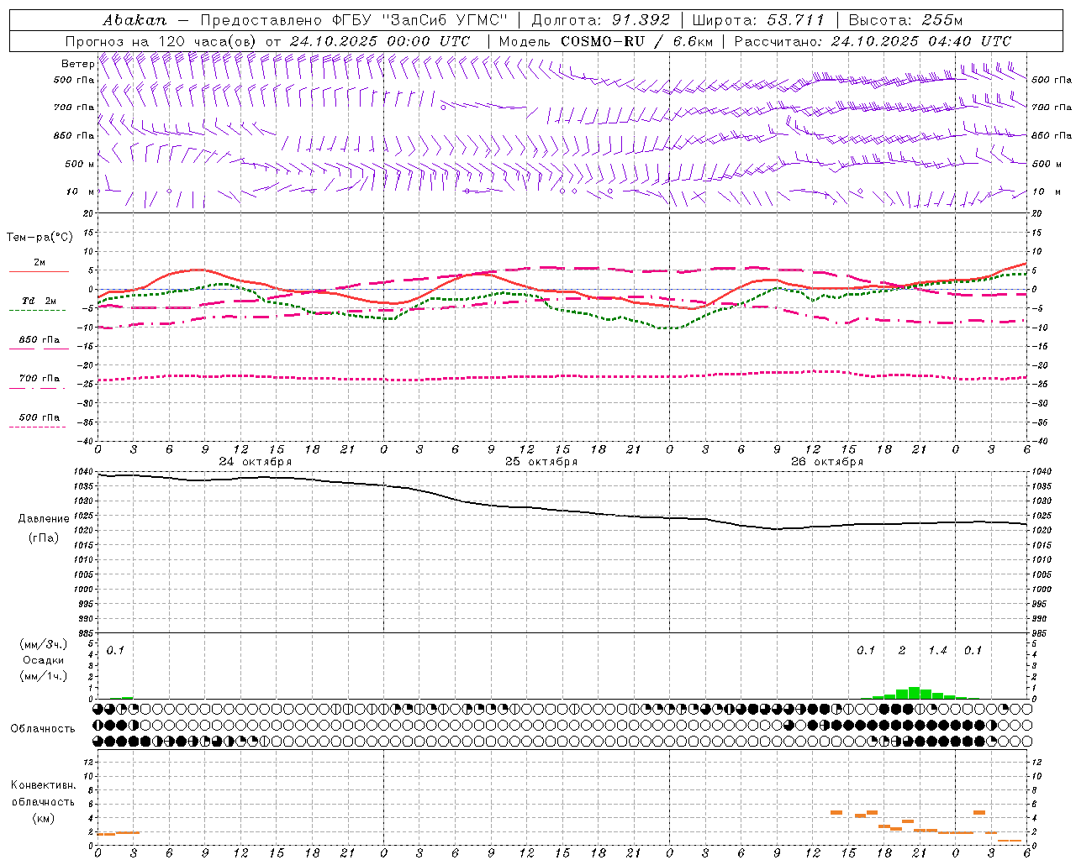Viewport: 1076px width, 860px height.
Task: Select the "Долгота: 91.392" longitude value
Action: pos(601,20)
